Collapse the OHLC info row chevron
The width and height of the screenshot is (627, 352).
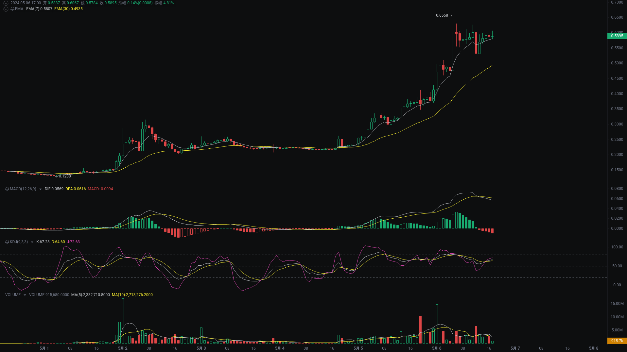(x=6, y=3)
